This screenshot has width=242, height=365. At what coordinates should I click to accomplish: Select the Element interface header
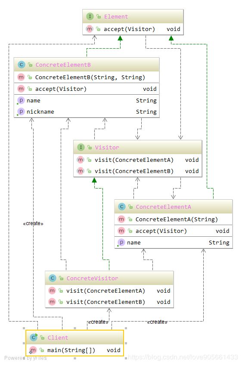click(x=133, y=16)
